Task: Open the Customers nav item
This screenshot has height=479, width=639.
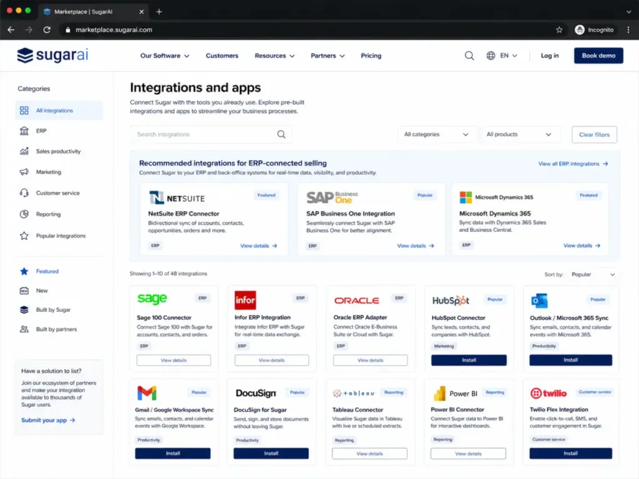Action: (222, 56)
